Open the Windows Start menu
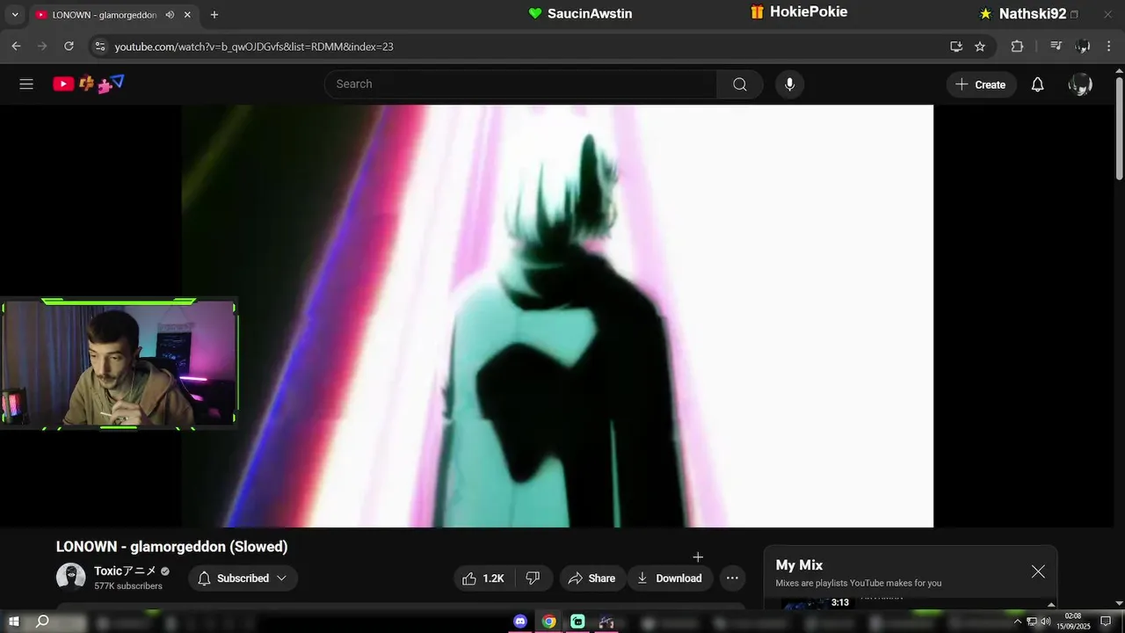 click(x=14, y=622)
